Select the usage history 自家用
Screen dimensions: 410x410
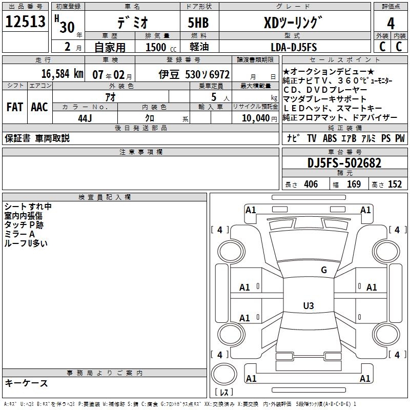[x=110, y=47]
